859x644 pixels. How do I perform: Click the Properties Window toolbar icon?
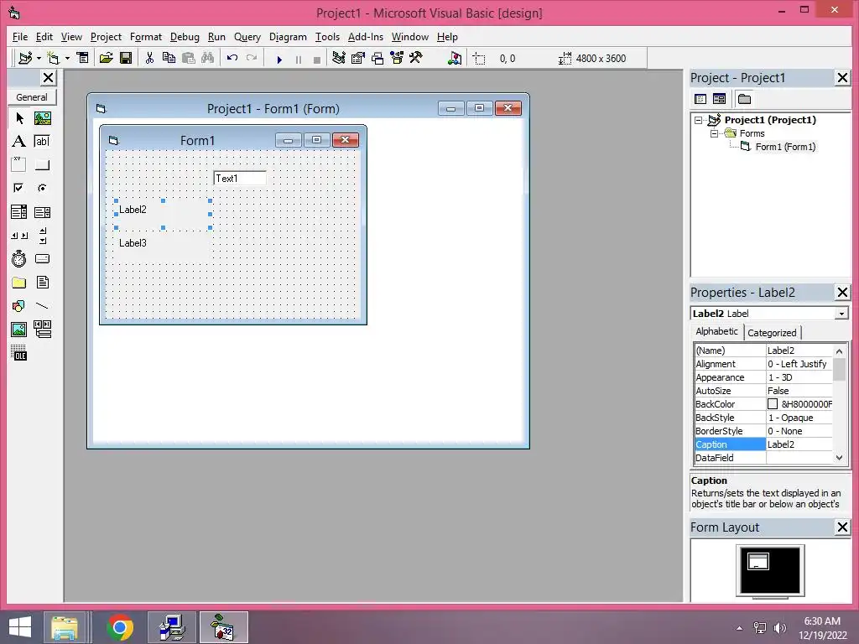357,58
